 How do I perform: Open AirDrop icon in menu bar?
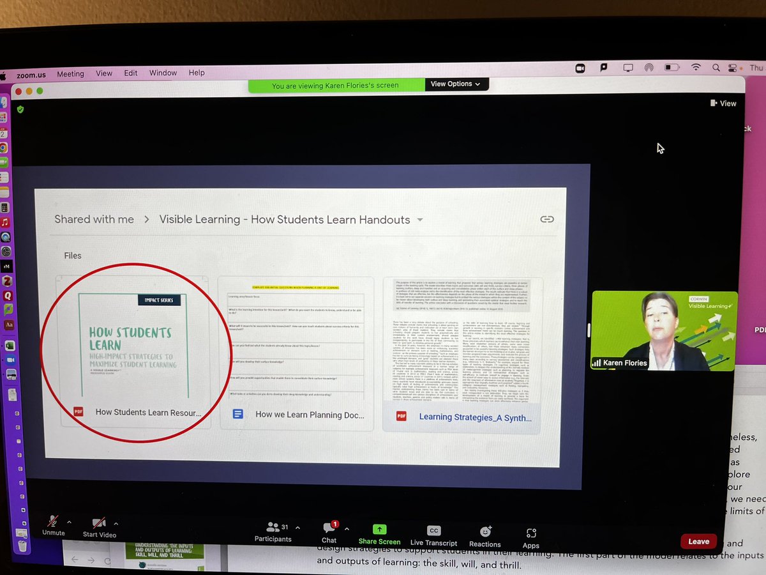649,67
